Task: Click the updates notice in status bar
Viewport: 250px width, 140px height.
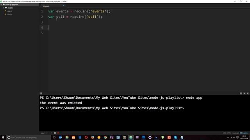Action: point(244,133)
